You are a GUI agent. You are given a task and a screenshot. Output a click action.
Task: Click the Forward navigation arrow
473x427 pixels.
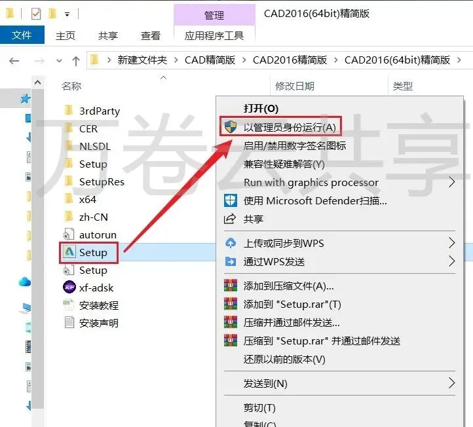[39, 61]
